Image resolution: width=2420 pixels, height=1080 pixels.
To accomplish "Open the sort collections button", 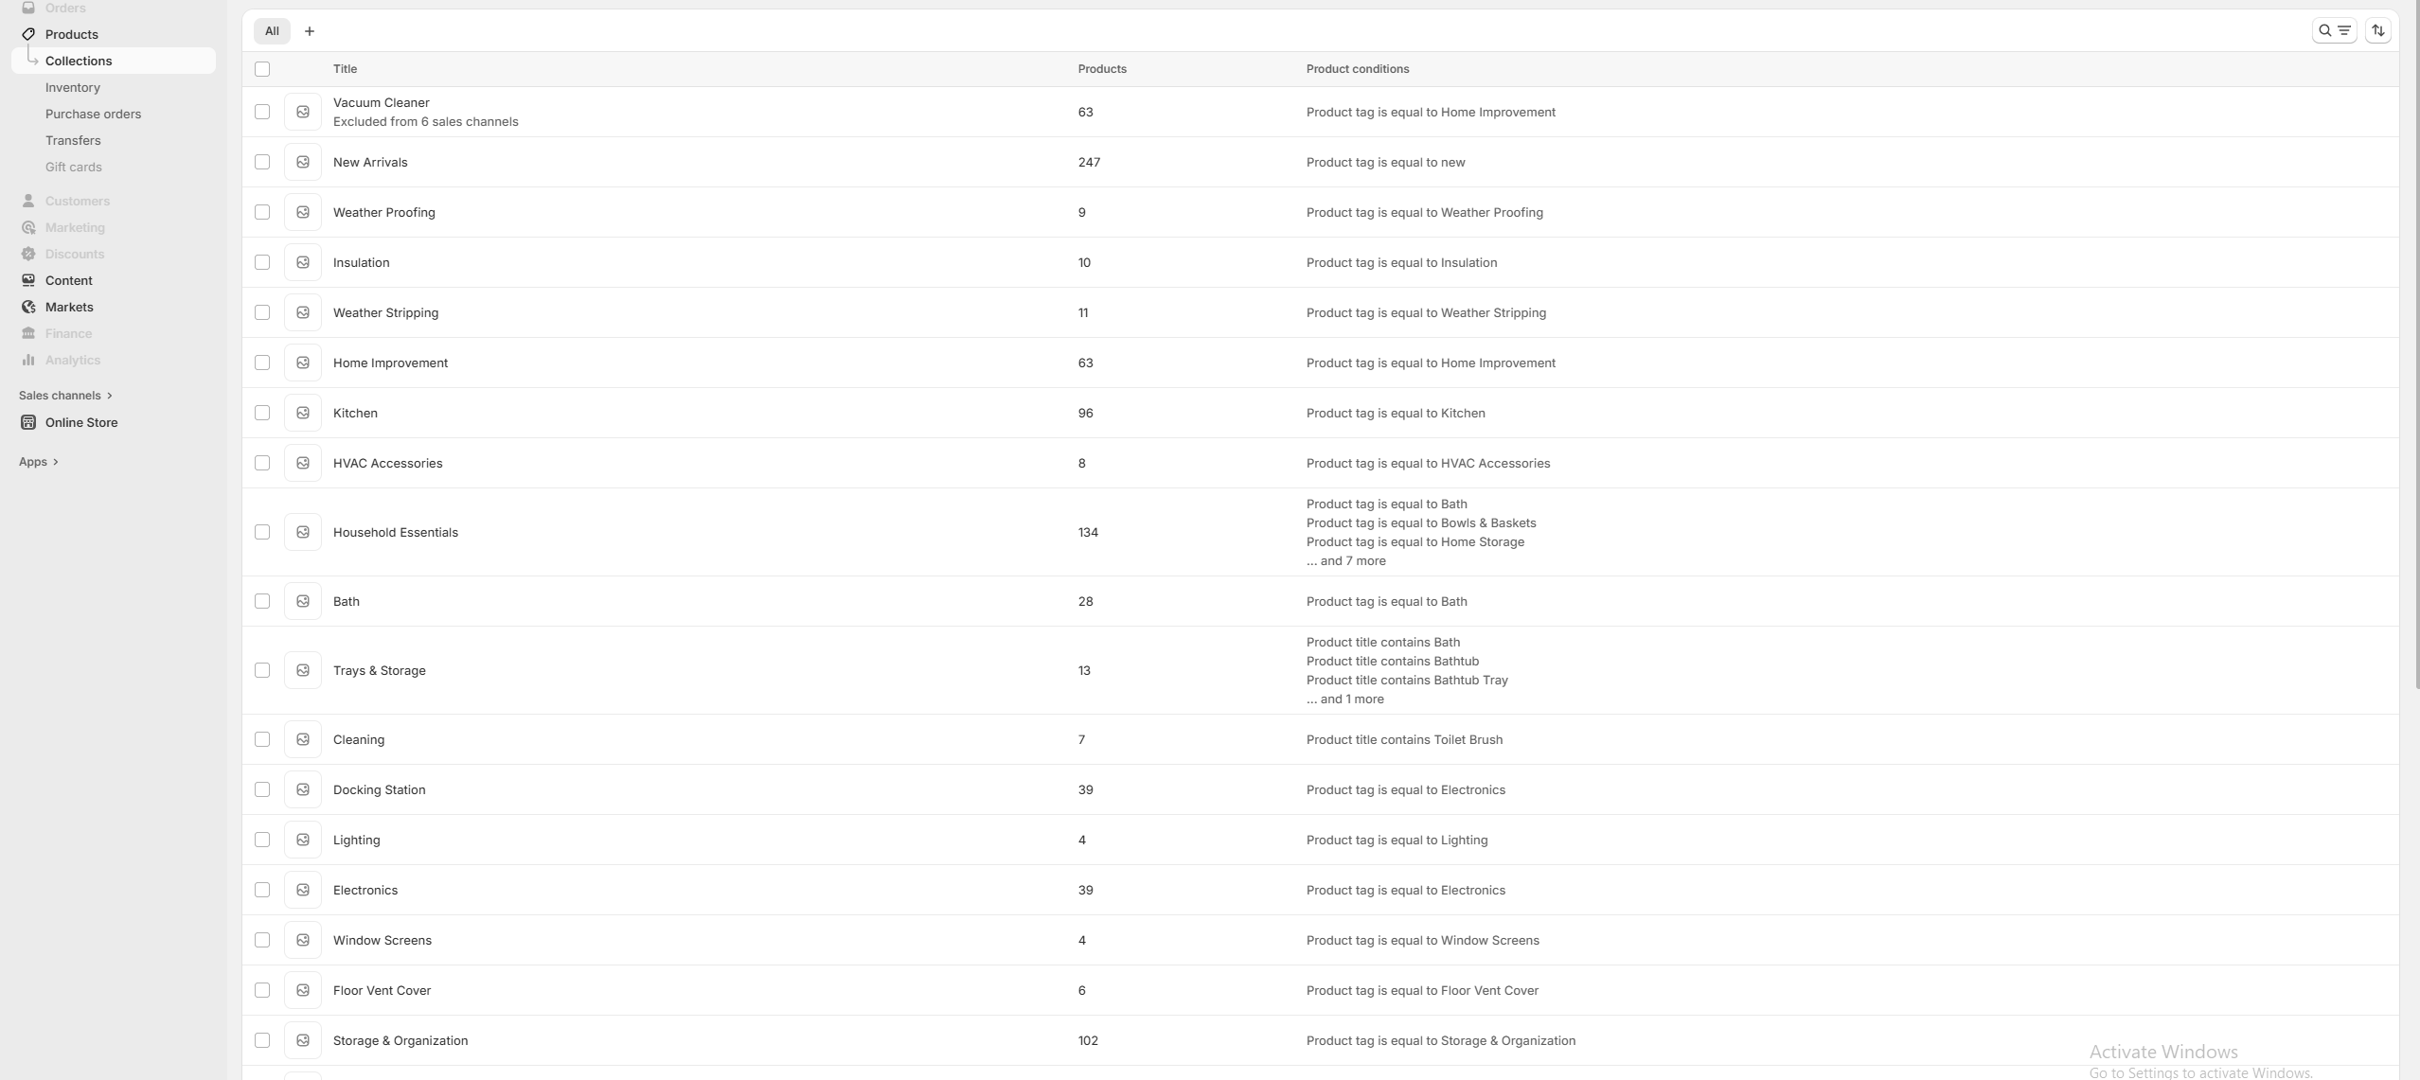I will 2377,31.
